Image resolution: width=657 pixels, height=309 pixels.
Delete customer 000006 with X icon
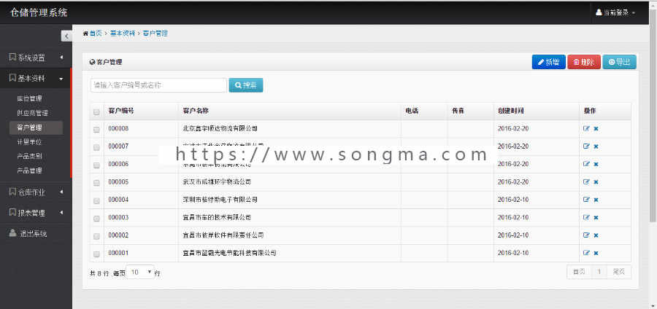tap(596, 164)
